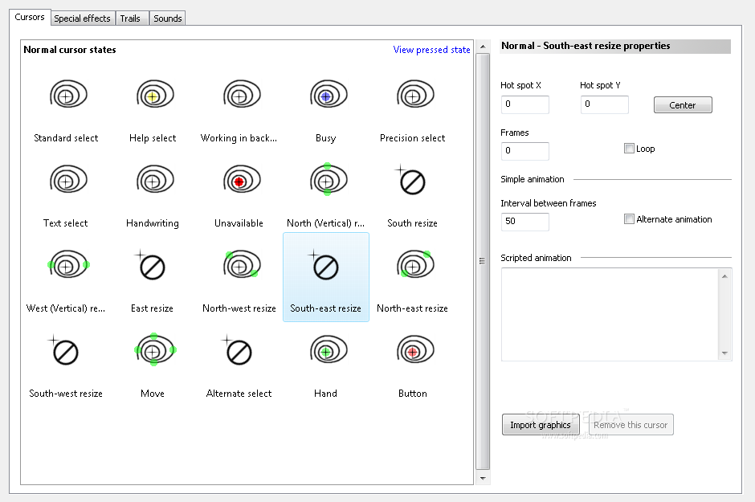Focus the Frames input field
This screenshot has height=502, width=755.
point(524,151)
